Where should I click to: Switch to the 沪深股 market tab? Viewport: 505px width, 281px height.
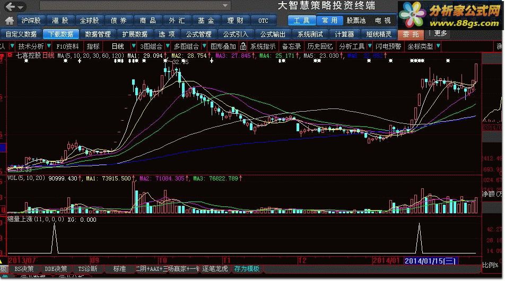click(x=31, y=21)
